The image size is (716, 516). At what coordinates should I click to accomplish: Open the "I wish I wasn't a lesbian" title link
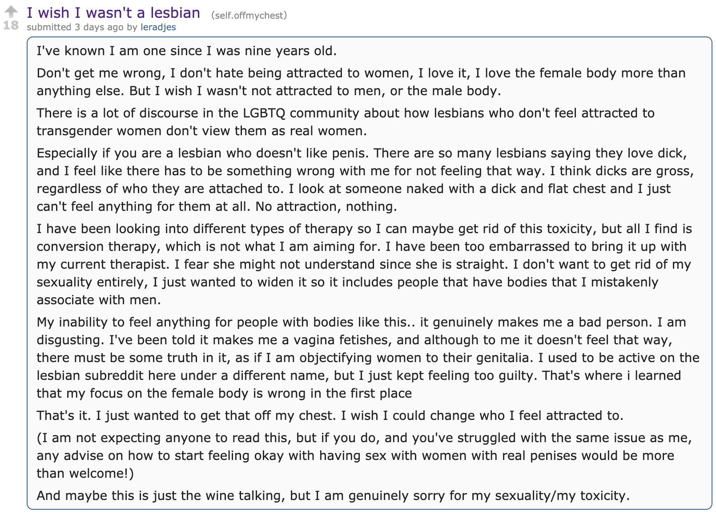pos(113,12)
